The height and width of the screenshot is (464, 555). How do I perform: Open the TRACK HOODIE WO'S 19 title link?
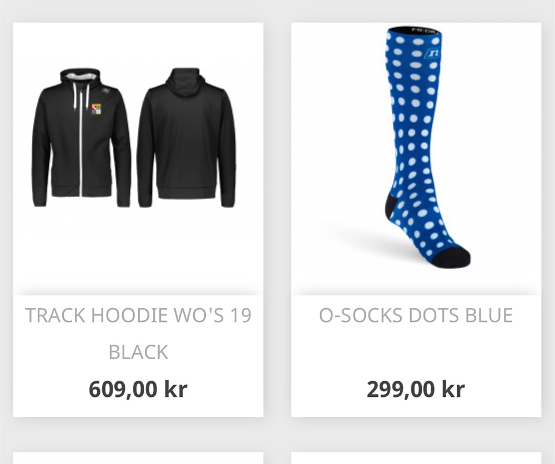click(x=138, y=333)
